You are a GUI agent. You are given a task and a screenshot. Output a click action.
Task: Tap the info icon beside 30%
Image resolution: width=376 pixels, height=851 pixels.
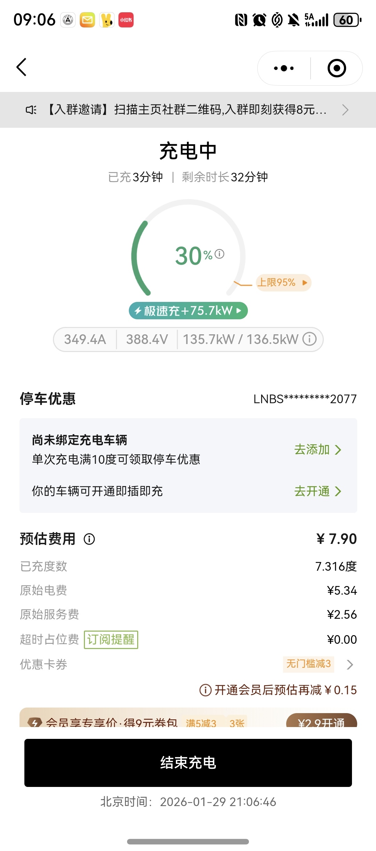[219, 254]
